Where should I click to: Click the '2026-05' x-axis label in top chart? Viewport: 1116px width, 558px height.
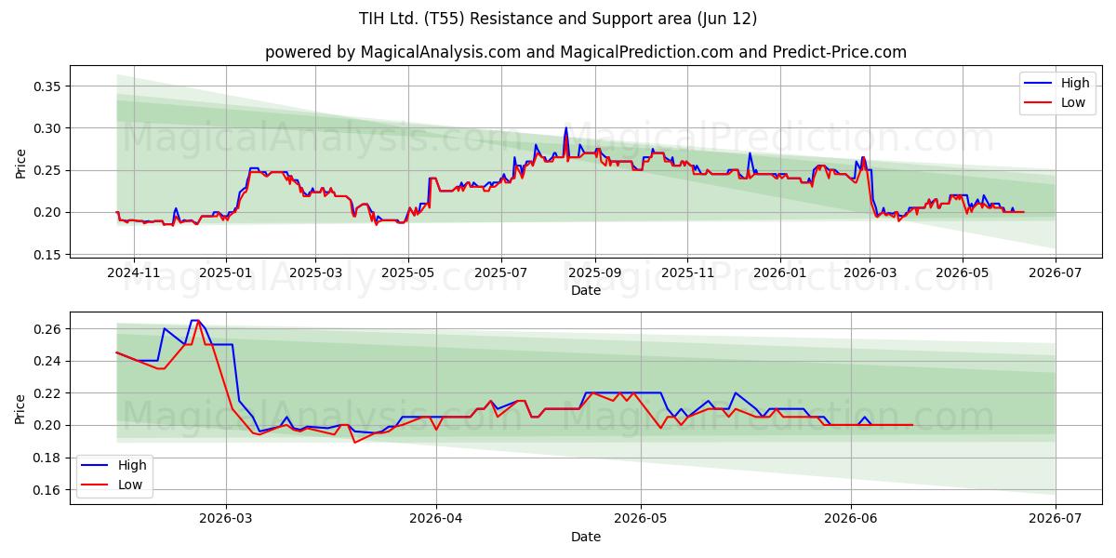point(962,272)
